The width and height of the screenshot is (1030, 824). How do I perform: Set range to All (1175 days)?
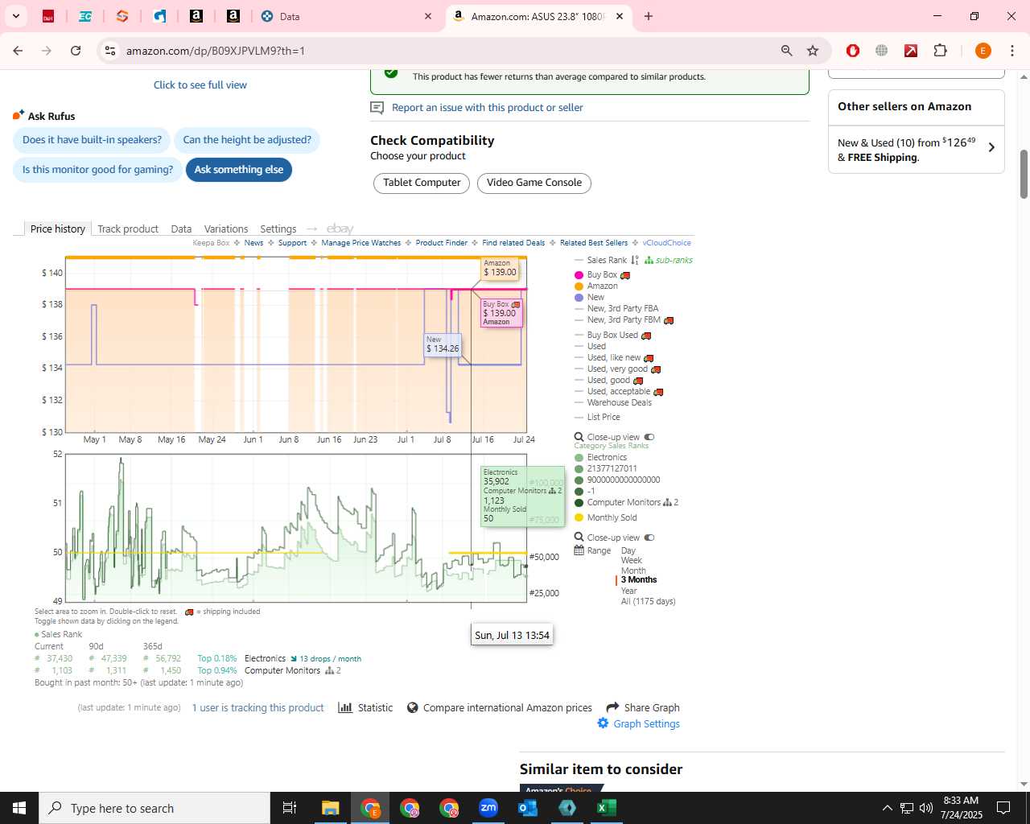[648, 601]
